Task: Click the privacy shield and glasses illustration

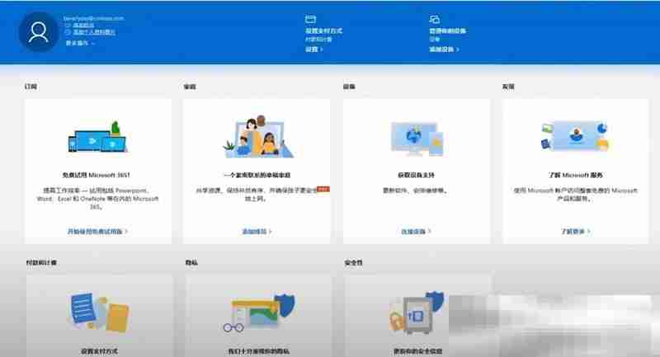Action: pos(259,312)
